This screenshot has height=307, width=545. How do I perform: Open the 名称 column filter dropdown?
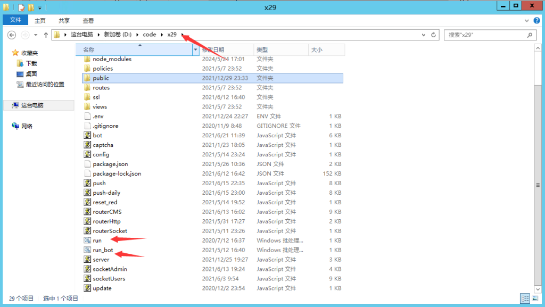195,49
